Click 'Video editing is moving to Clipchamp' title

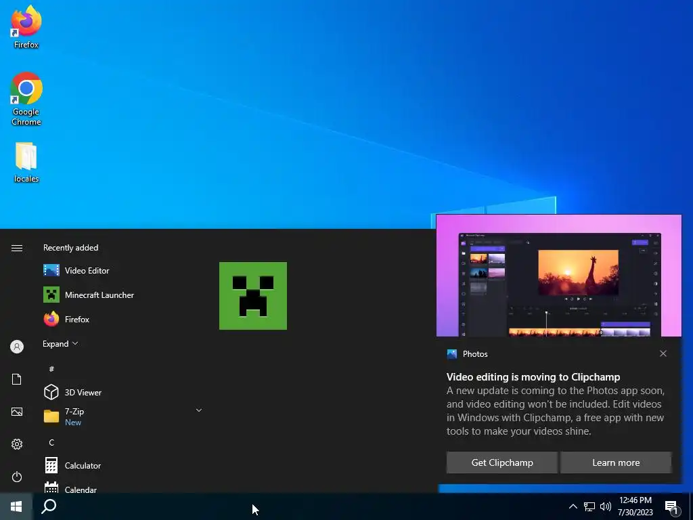533,377
